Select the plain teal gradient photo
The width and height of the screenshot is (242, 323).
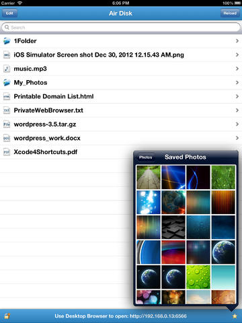pyautogui.click(x=223, y=277)
